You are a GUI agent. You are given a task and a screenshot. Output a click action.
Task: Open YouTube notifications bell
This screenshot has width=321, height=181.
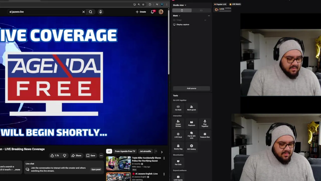(x=152, y=12)
